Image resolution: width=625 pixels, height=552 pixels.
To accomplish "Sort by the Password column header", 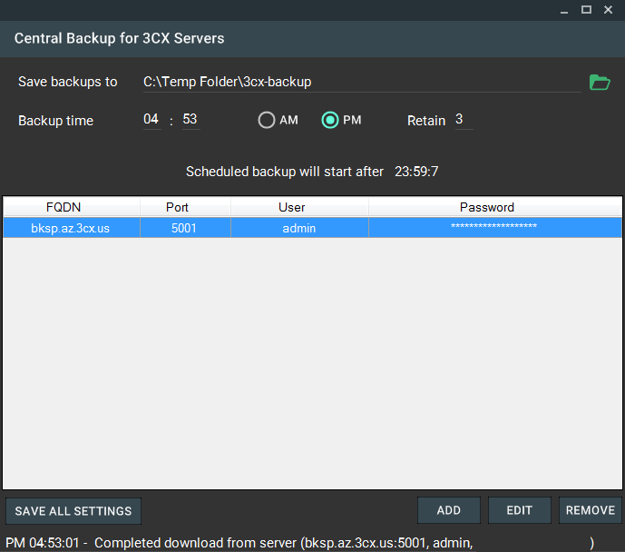I will point(495,207).
